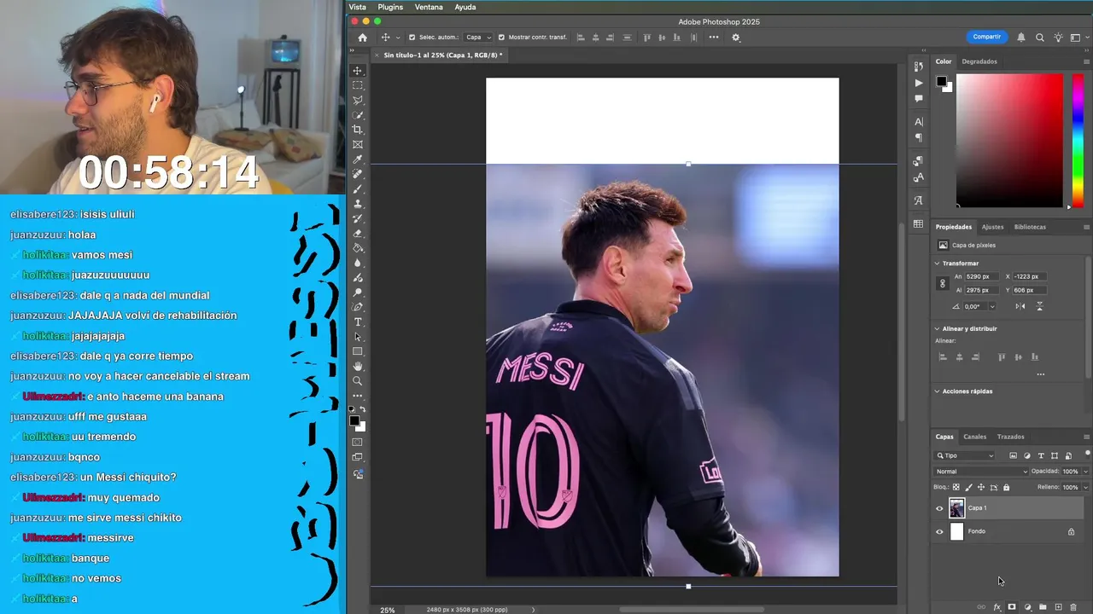Viewport: 1093px width, 614px height.
Task: Click inside the color picker field
Action: (1010, 141)
